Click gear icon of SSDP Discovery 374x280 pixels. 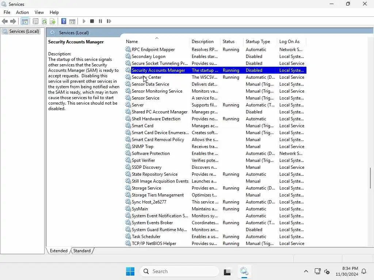point(128,167)
